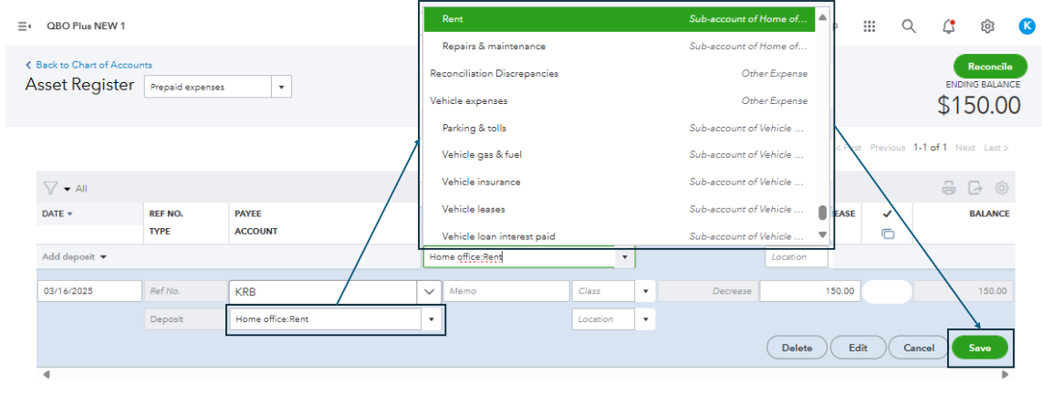Click the export register icon
Image resolution: width=1042 pixels, height=396 pixels.
pyautogui.click(x=975, y=188)
